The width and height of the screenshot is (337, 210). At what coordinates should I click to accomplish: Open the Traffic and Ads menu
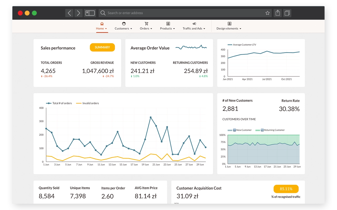pyautogui.click(x=194, y=28)
